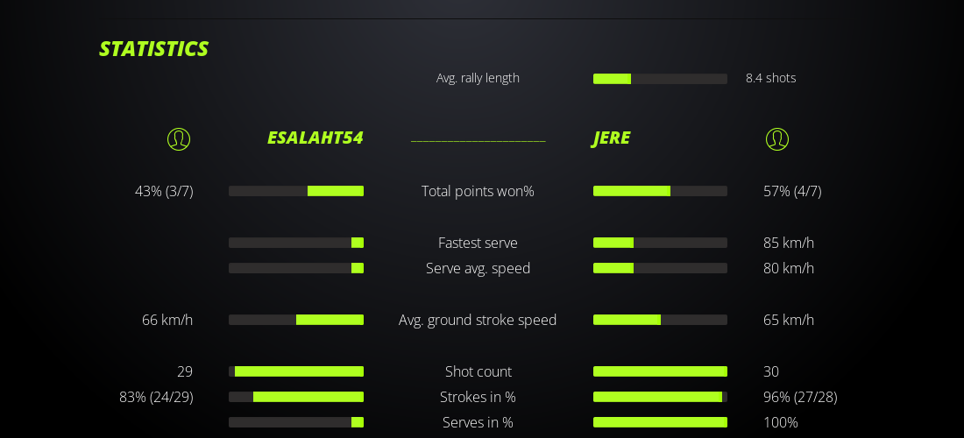Click JERE's Serves in % bar
Screen dimensions: 964x438
(660, 422)
